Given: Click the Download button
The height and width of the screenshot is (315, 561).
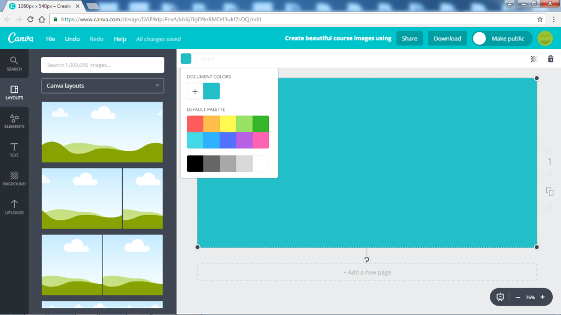Looking at the screenshot, I should click(x=447, y=38).
